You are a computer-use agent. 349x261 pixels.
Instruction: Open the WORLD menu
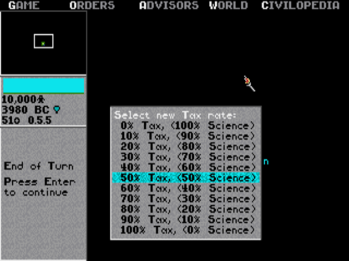pyautogui.click(x=229, y=5)
